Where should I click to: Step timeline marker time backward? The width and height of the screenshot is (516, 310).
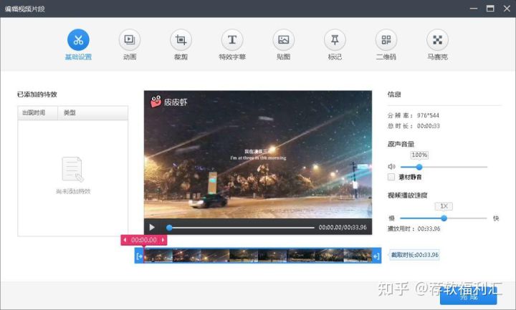click(x=125, y=240)
